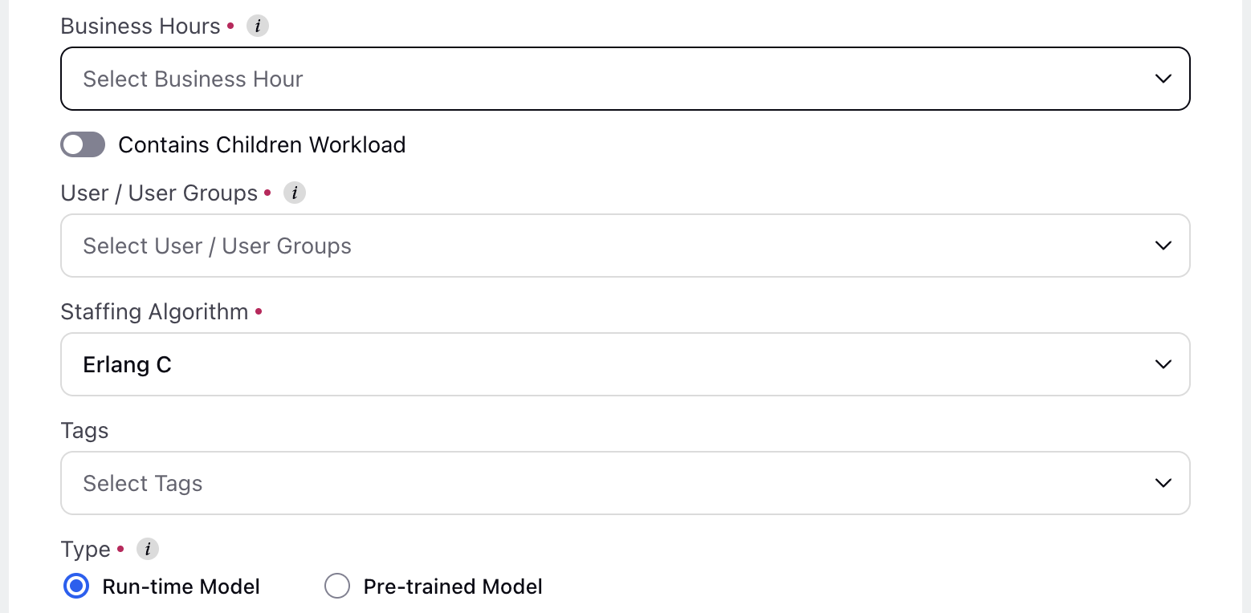Open the Select Tags dropdown
This screenshot has height=613, width=1251.
click(x=625, y=483)
